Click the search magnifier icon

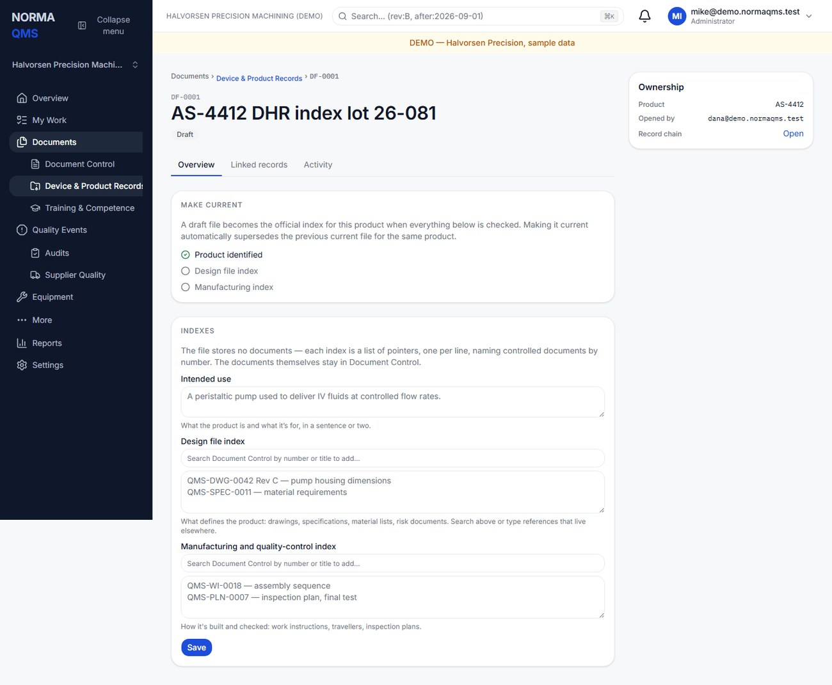coord(342,16)
